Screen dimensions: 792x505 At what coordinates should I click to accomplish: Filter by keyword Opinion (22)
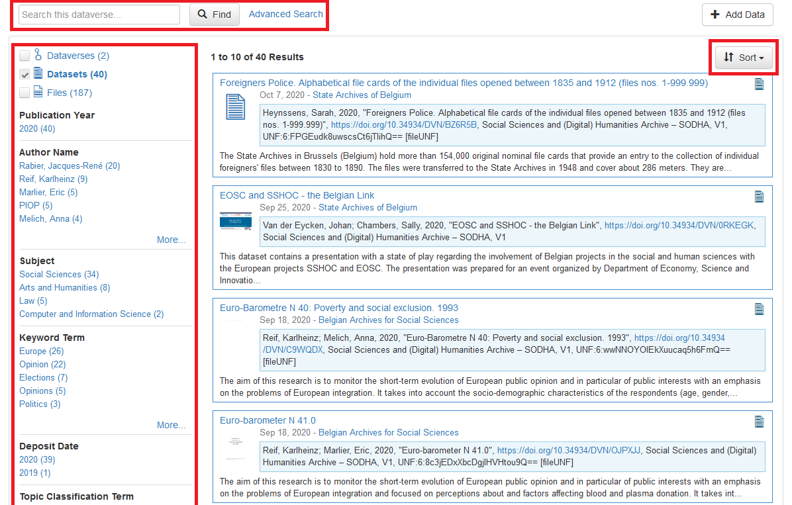pyautogui.click(x=42, y=364)
